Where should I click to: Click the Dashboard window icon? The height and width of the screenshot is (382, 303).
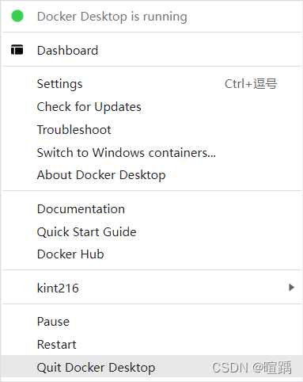click(17, 50)
